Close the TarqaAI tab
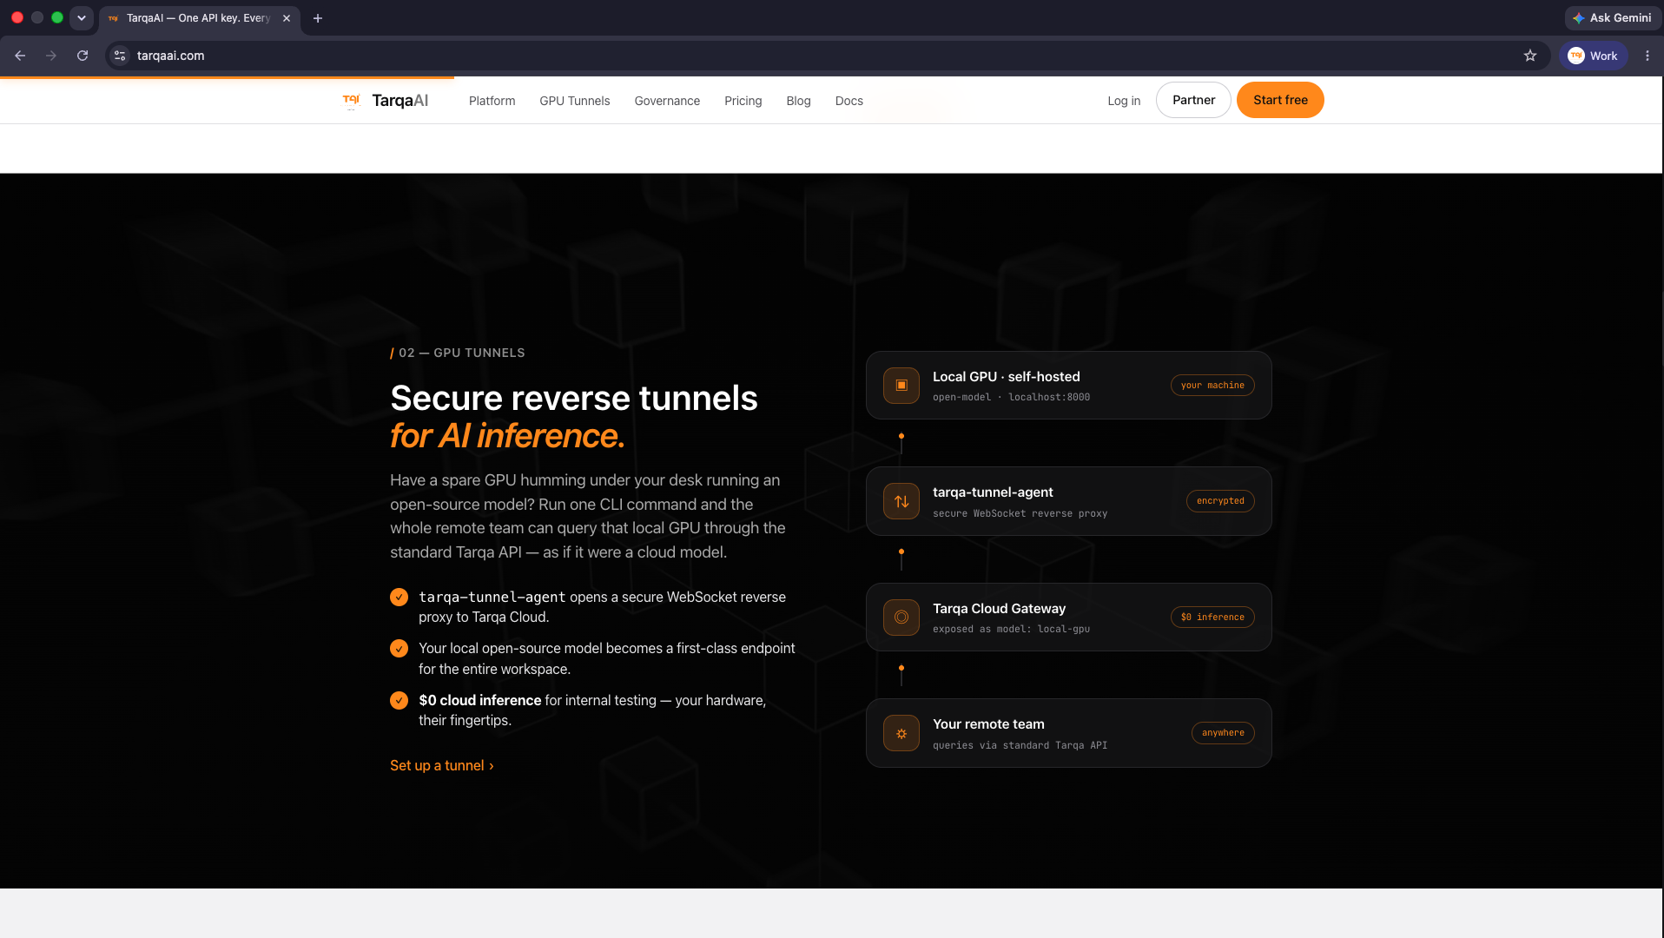Viewport: 1664px width, 938px height. point(287,18)
